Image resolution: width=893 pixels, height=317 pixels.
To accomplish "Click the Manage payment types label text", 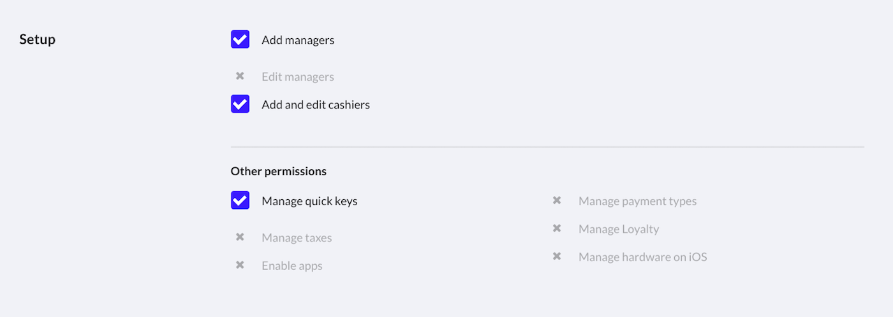I will click(637, 201).
